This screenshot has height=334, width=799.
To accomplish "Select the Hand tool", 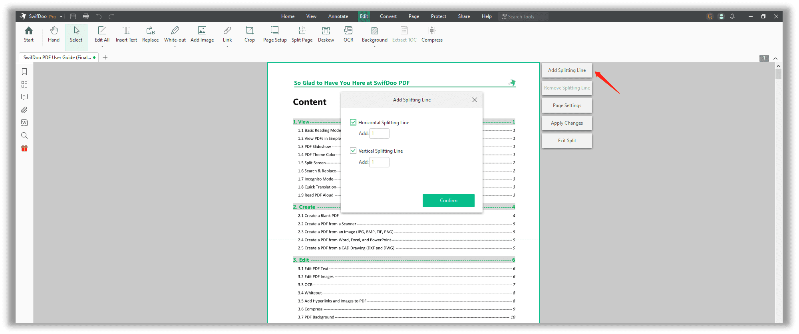I will (x=54, y=34).
